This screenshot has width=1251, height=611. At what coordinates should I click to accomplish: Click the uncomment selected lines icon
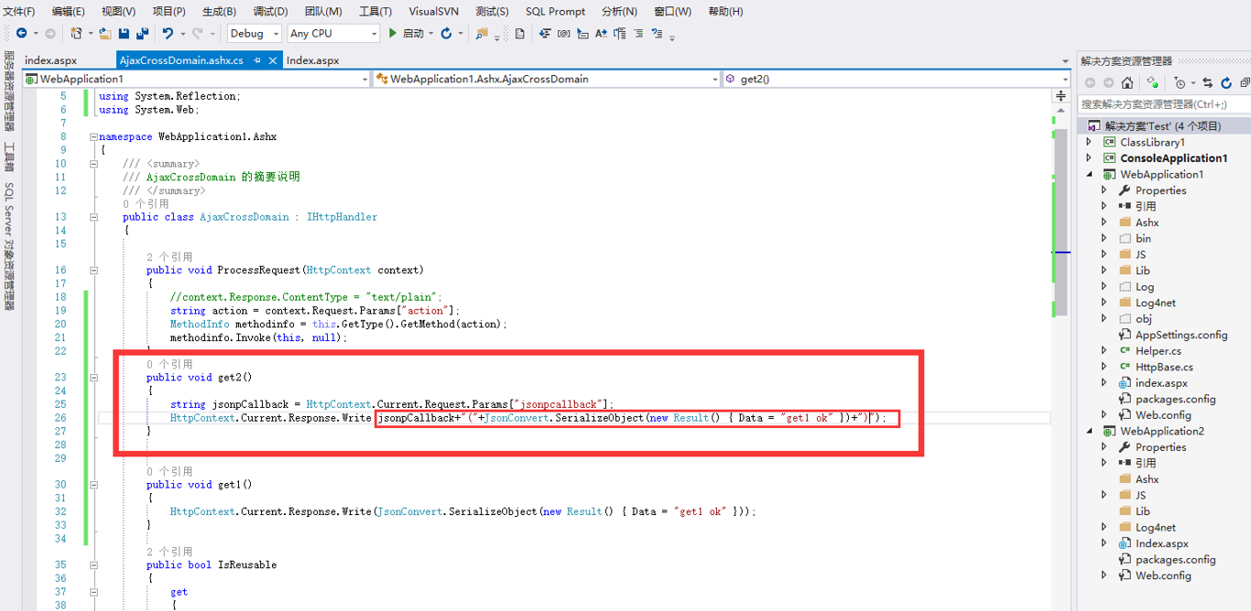[657, 33]
